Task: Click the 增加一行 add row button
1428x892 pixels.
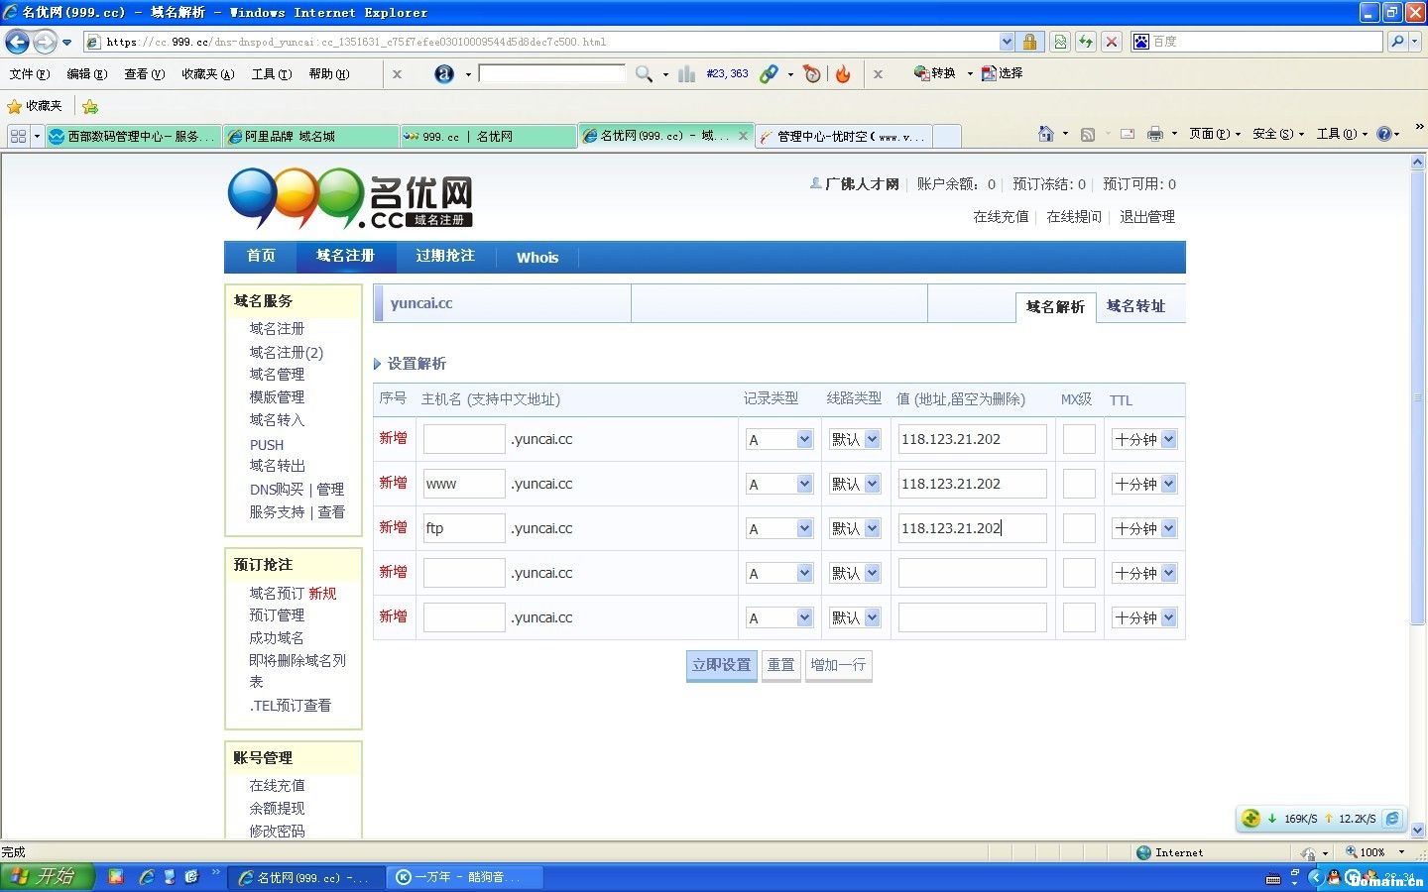Action: point(838,665)
